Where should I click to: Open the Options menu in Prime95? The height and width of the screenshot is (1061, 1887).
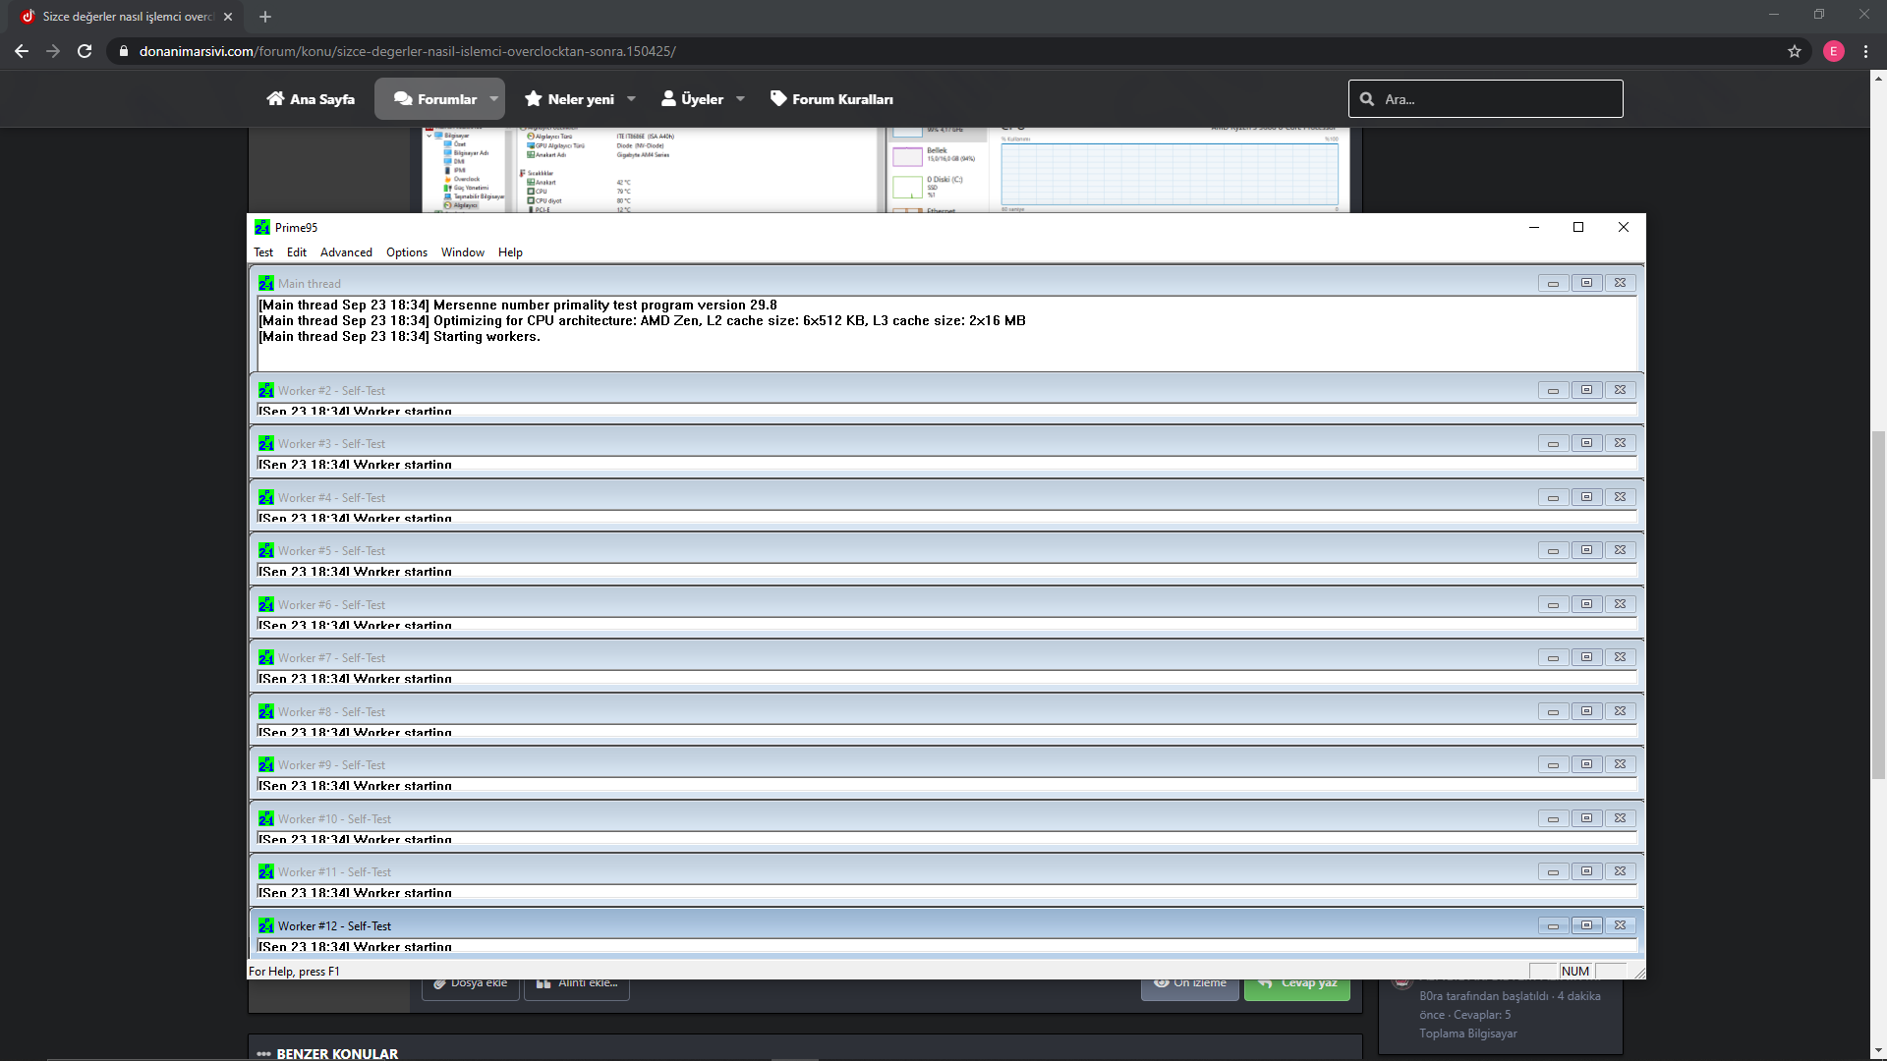(x=406, y=252)
